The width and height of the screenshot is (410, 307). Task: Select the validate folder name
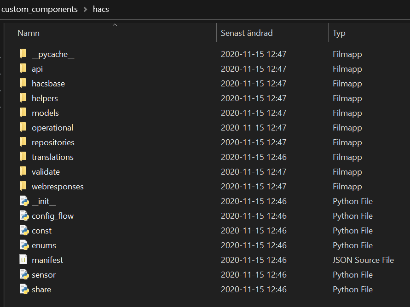pyautogui.click(x=46, y=172)
